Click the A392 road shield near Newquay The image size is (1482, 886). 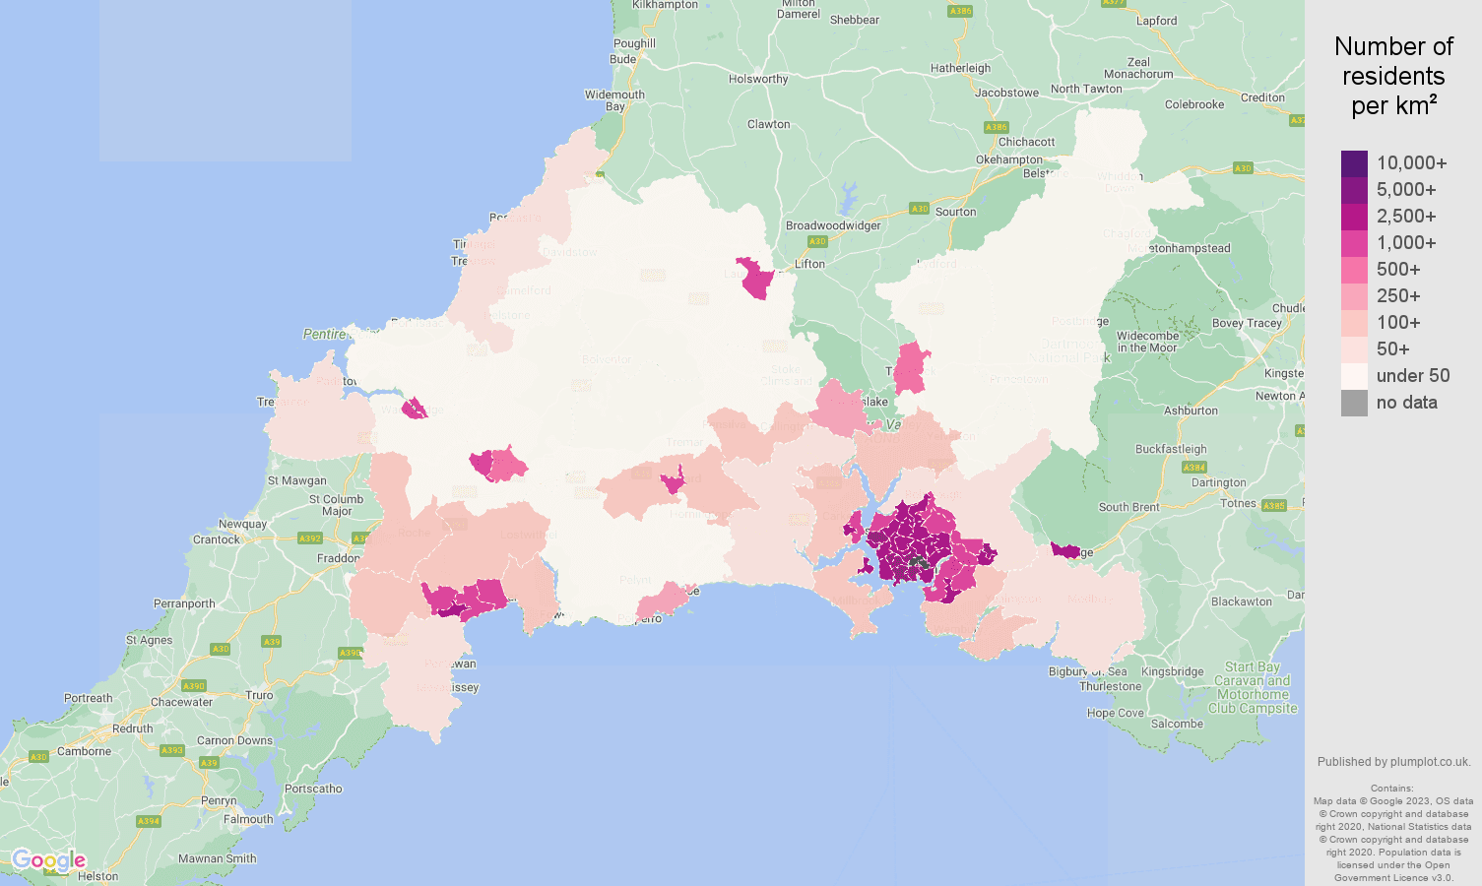click(310, 538)
